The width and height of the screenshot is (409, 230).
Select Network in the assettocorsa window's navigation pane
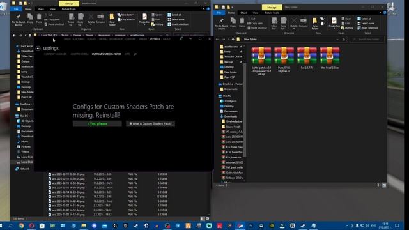click(x=22, y=169)
